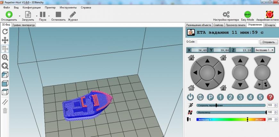Open the Конфигурация menu
279x137 pixels.
pos(32,7)
